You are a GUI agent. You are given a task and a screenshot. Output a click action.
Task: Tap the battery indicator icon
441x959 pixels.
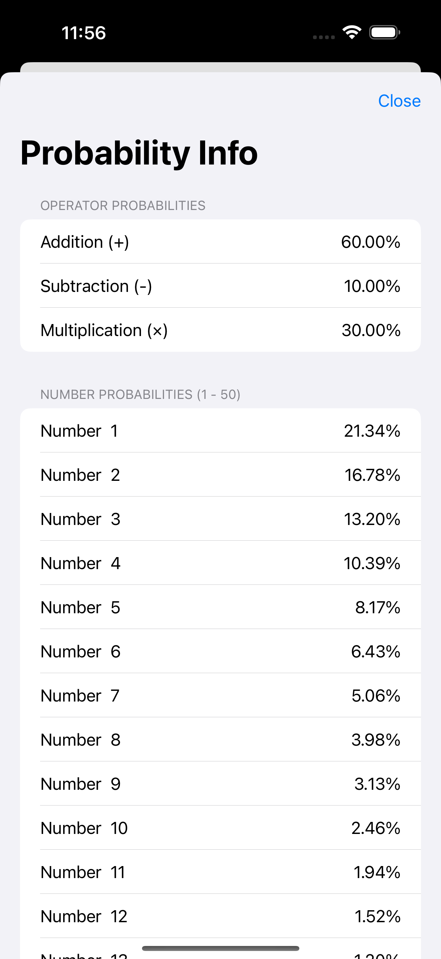pos(385,32)
